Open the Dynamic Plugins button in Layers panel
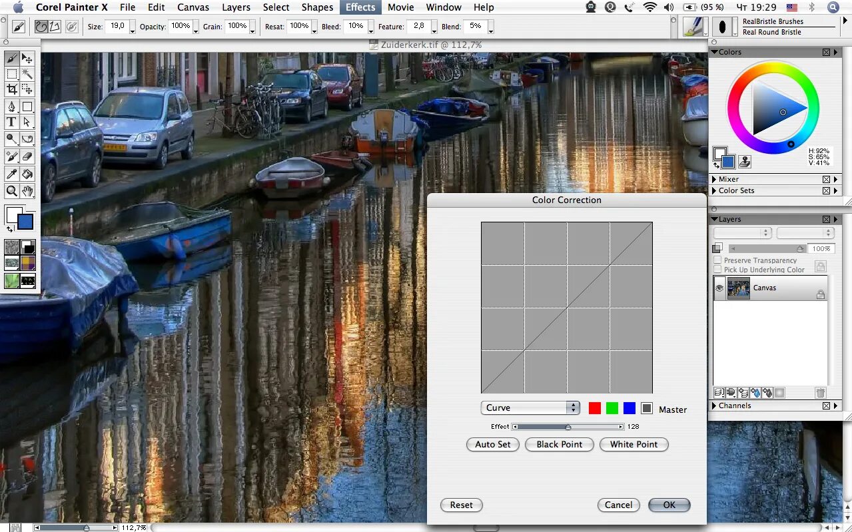The width and height of the screenshot is (852, 532). pyautogui.click(x=731, y=393)
